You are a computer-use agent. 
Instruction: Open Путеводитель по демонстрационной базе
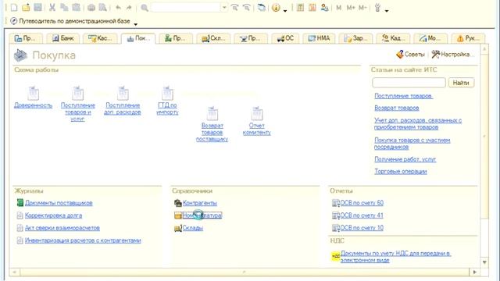coord(70,21)
